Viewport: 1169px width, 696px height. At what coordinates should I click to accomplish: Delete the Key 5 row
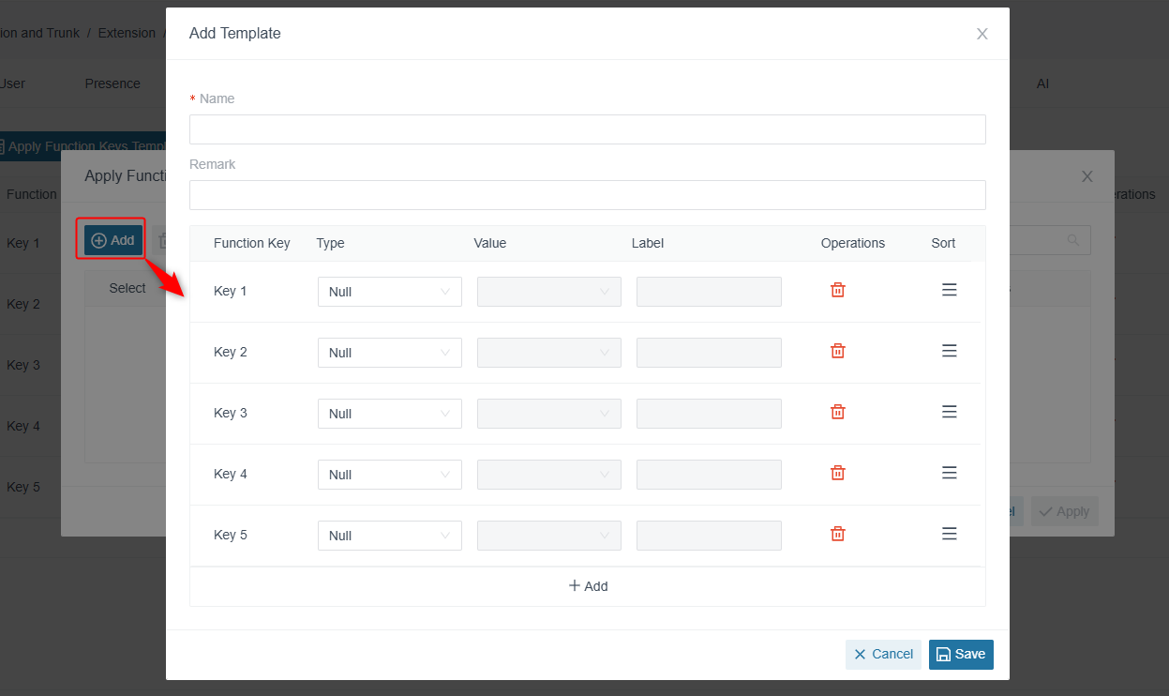(838, 534)
